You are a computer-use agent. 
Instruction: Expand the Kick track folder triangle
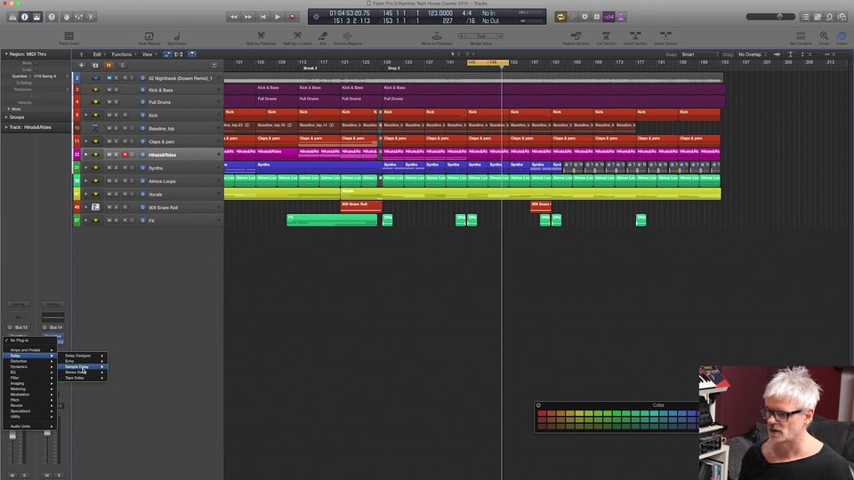pos(85,116)
